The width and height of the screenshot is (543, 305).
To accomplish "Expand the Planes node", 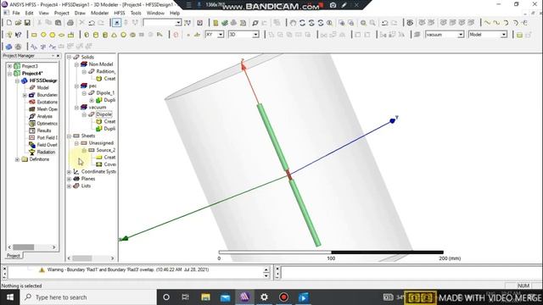I will coord(69,179).
